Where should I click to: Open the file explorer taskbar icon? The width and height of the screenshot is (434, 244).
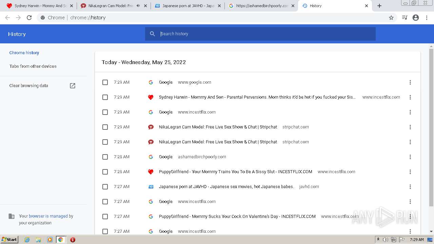pyautogui.click(x=38, y=240)
